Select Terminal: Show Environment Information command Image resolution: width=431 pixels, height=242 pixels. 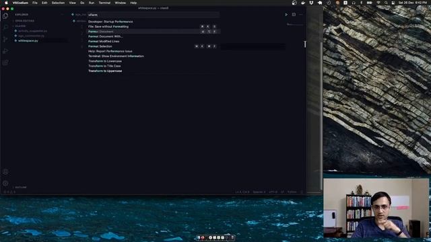[x=154, y=56]
